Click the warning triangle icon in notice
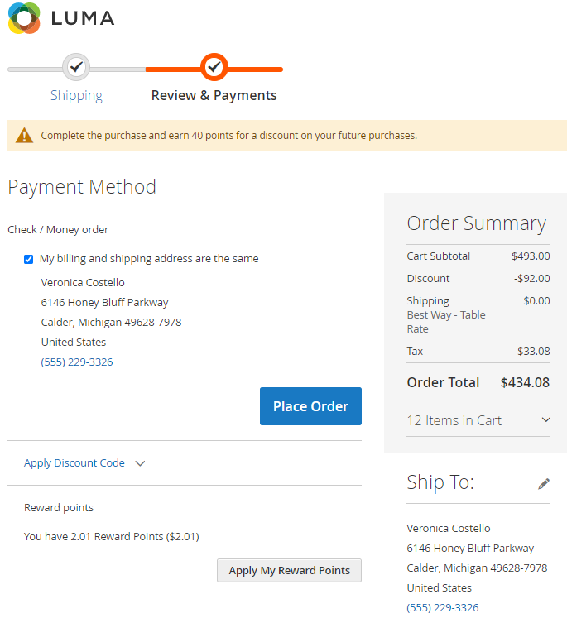567x623 pixels. [25, 135]
